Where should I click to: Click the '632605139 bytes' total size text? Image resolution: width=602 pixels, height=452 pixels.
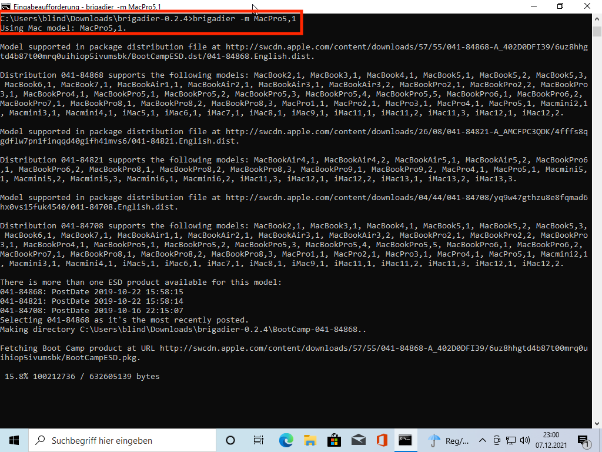125,376
